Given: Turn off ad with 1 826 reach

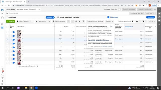Looking at the screenshot, I should pos(13,51).
